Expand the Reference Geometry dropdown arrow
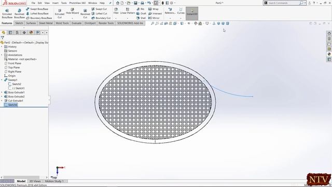The height and width of the screenshot is (187, 332). (170, 19)
